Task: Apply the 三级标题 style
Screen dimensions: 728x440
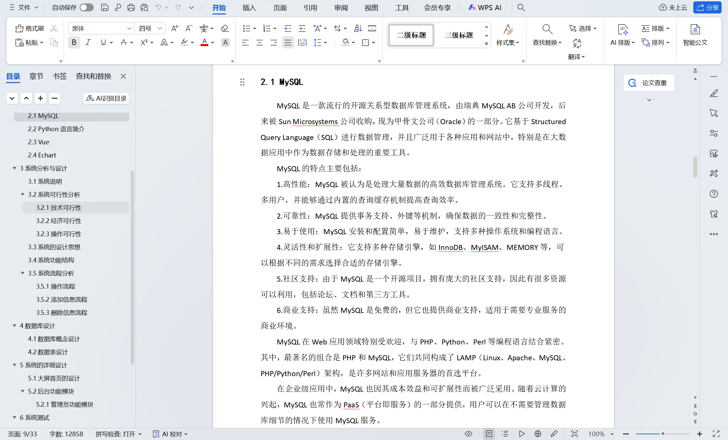Action: [x=459, y=35]
